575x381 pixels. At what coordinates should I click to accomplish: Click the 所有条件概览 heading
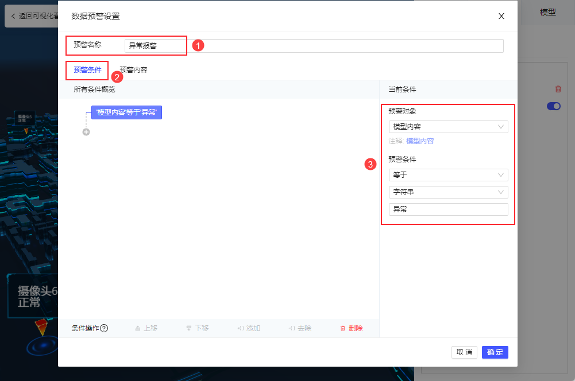94,90
